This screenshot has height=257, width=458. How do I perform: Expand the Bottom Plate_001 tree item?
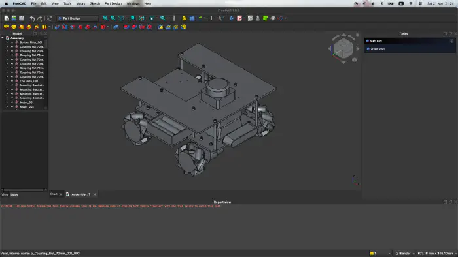click(x=7, y=42)
